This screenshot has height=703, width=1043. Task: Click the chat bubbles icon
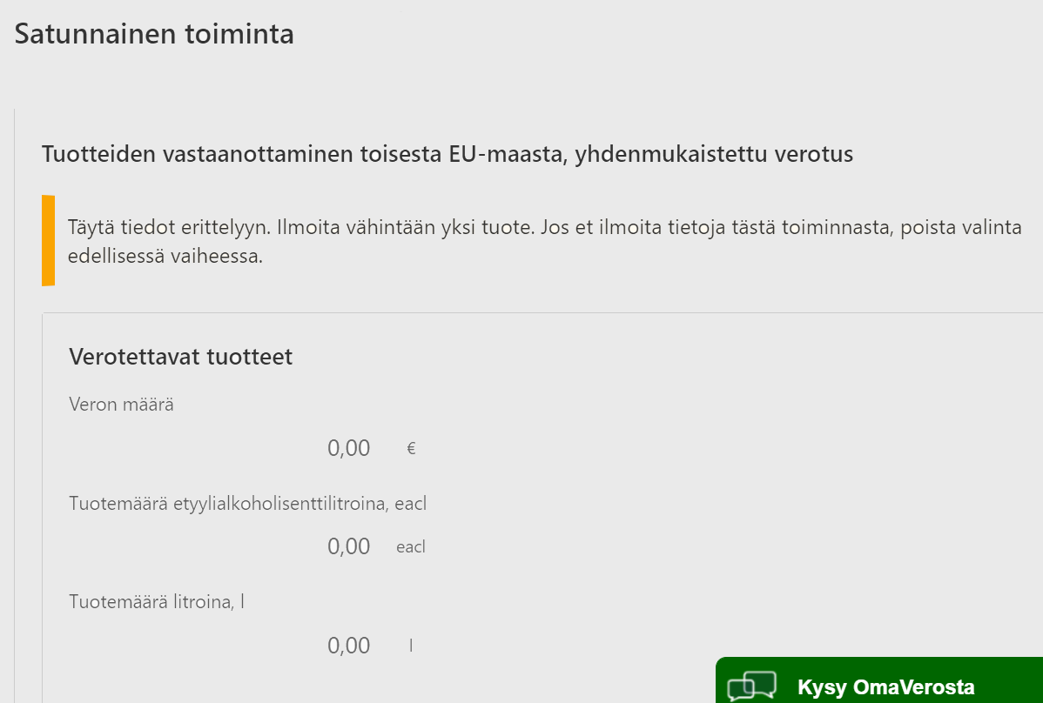tap(751, 686)
